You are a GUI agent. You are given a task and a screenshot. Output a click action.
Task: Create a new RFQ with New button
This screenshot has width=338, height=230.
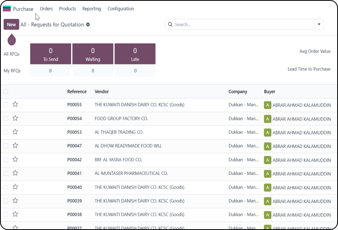11,25
